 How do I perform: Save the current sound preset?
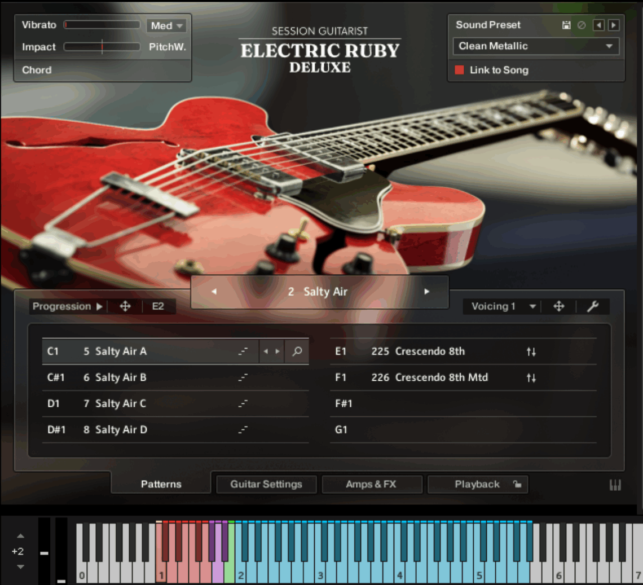(x=566, y=25)
